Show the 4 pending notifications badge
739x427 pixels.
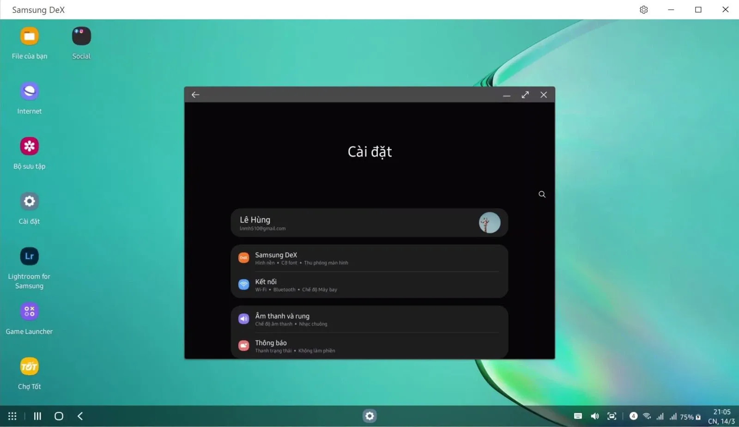coord(634,416)
